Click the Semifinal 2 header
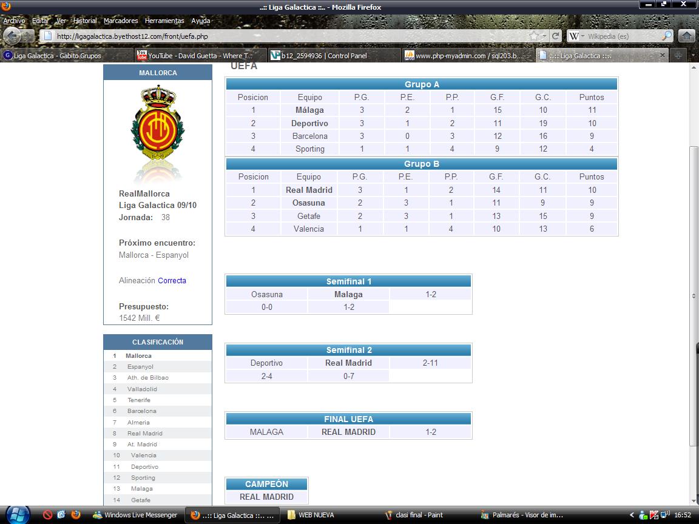Image resolution: width=699 pixels, height=524 pixels. tap(349, 350)
